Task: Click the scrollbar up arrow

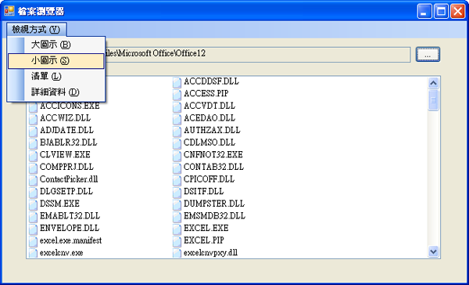Action: point(433,83)
